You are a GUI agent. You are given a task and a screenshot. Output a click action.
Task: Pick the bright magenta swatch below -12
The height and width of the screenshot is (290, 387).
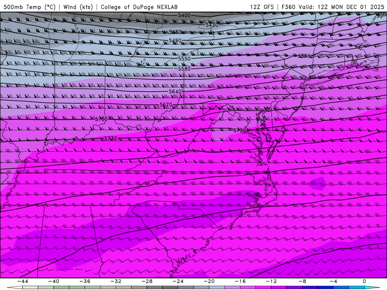coord(263,288)
